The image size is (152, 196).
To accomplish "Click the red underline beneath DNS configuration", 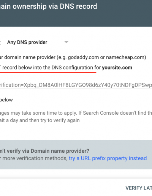I will point(48,73).
